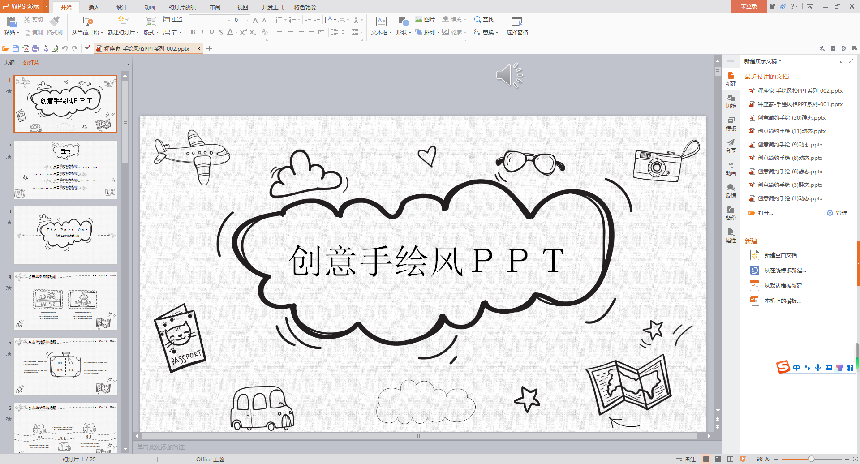
Task: Open the Insert (插入) ribbon tab
Action: pyautogui.click(x=94, y=7)
